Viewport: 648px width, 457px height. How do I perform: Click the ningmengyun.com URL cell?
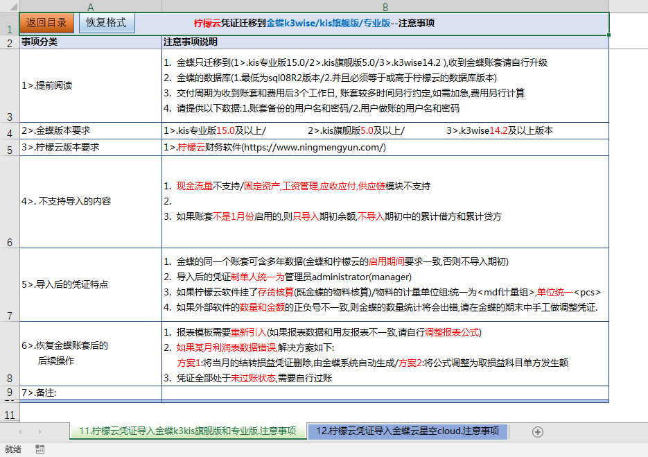coord(385,148)
